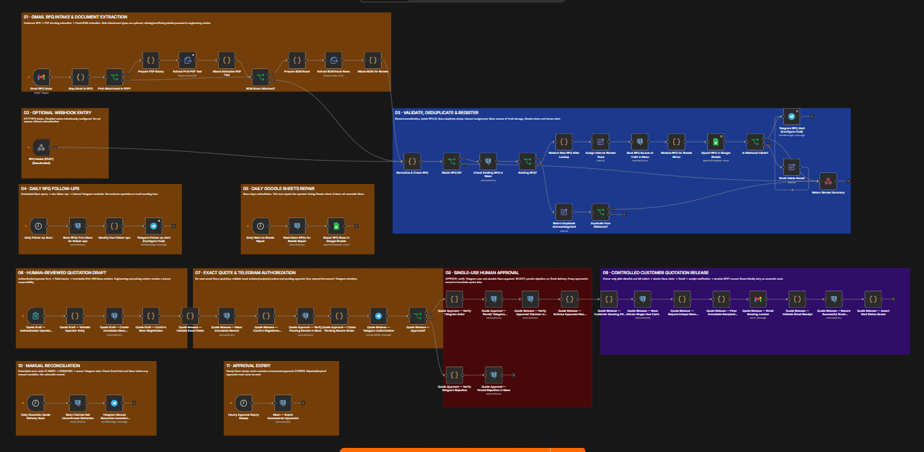
Task: Open the Existing RFQ? if node
Action: (527, 161)
